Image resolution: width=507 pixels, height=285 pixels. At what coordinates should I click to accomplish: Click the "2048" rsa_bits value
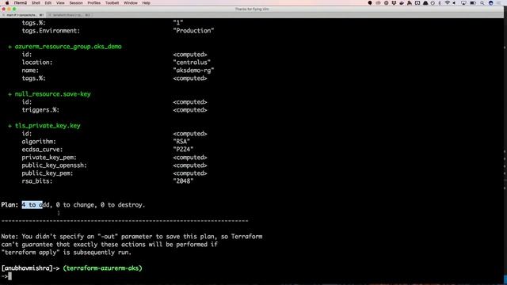(183, 181)
